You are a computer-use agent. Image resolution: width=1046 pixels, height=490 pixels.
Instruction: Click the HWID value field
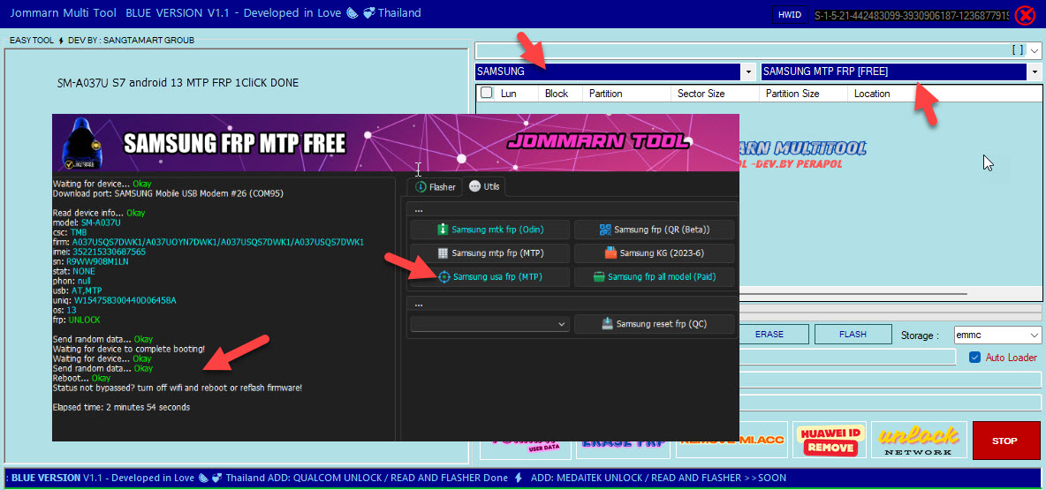tap(911, 15)
